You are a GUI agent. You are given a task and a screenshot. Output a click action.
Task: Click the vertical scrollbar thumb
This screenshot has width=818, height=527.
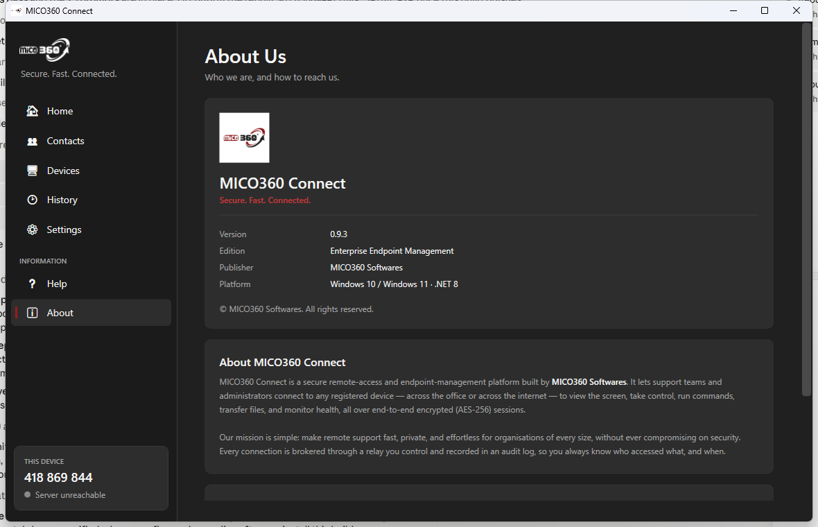[x=807, y=209]
